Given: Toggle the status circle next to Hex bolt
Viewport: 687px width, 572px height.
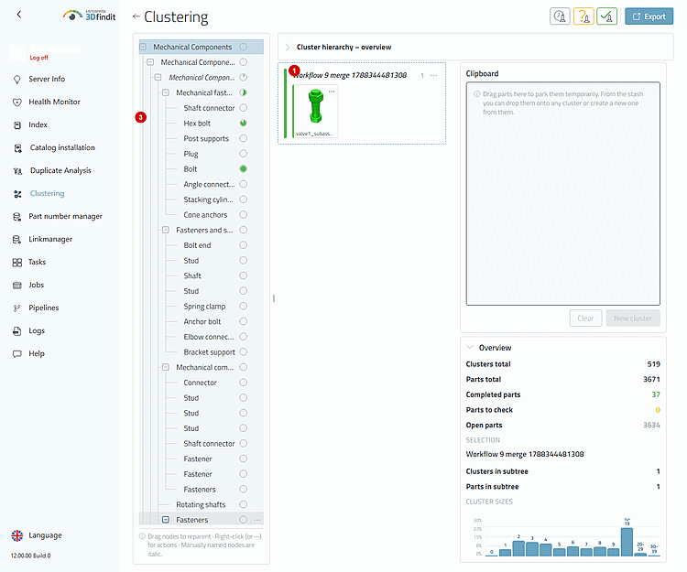Looking at the screenshot, I should click(243, 123).
